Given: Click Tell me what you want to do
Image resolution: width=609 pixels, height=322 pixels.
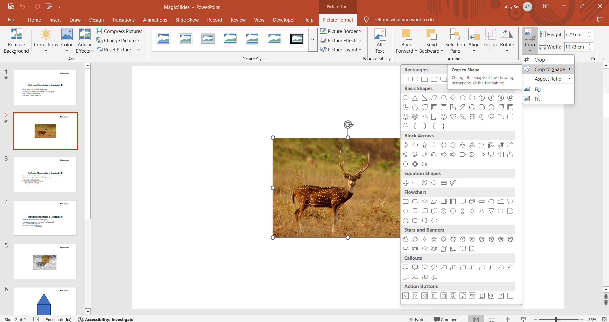Looking at the screenshot, I should click(403, 19).
